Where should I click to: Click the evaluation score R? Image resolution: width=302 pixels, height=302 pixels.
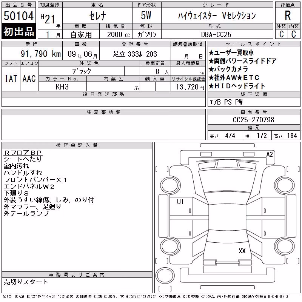pyautogui.click(x=288, y=16)
